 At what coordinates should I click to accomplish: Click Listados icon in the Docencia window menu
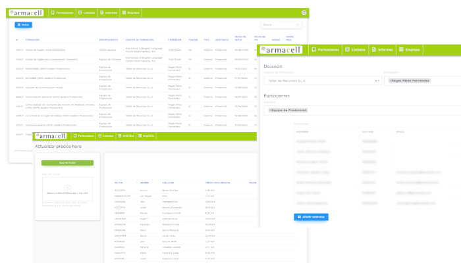[x=347, y=49]
